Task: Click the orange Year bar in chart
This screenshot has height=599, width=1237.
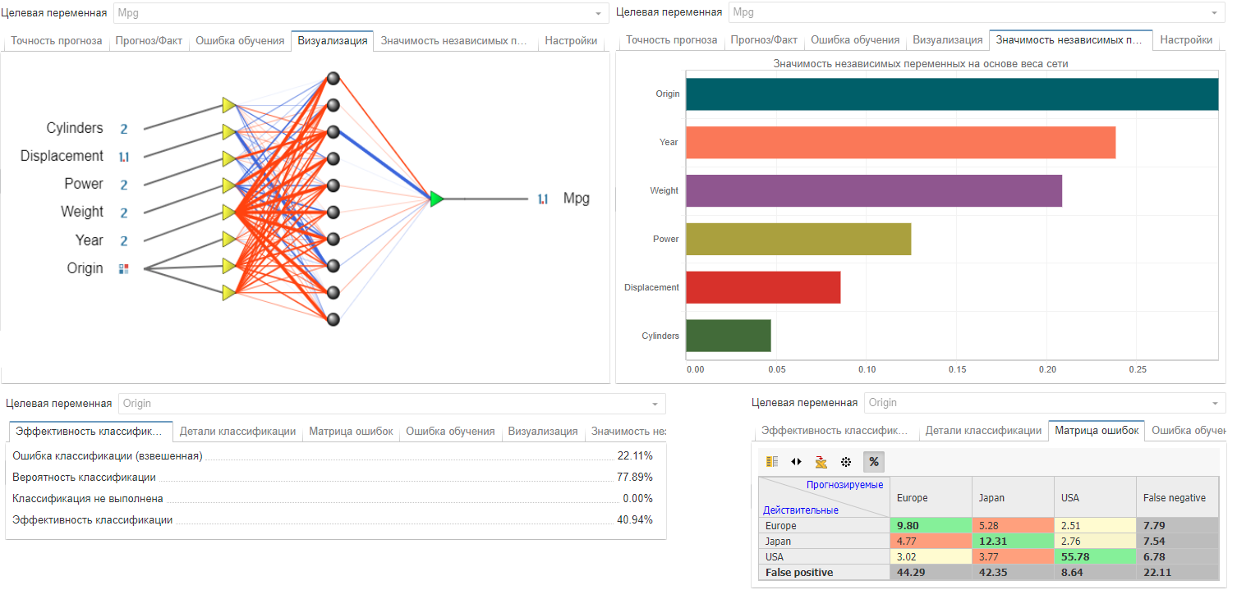Action: [x=900, y=142]
